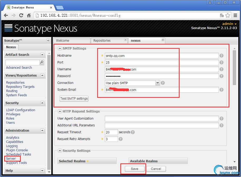
Task: Close the Repositories tab
Action: click(x=125, y=40)
